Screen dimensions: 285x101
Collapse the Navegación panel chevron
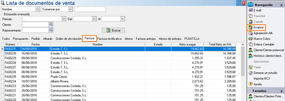pyautogui.click(x=281, y=5)
